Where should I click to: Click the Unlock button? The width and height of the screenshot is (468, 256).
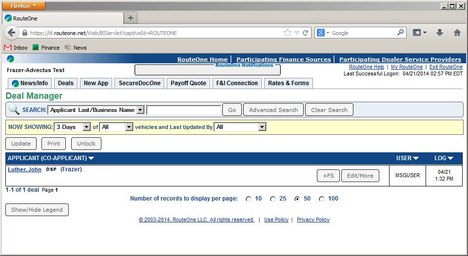coord(86,144)
